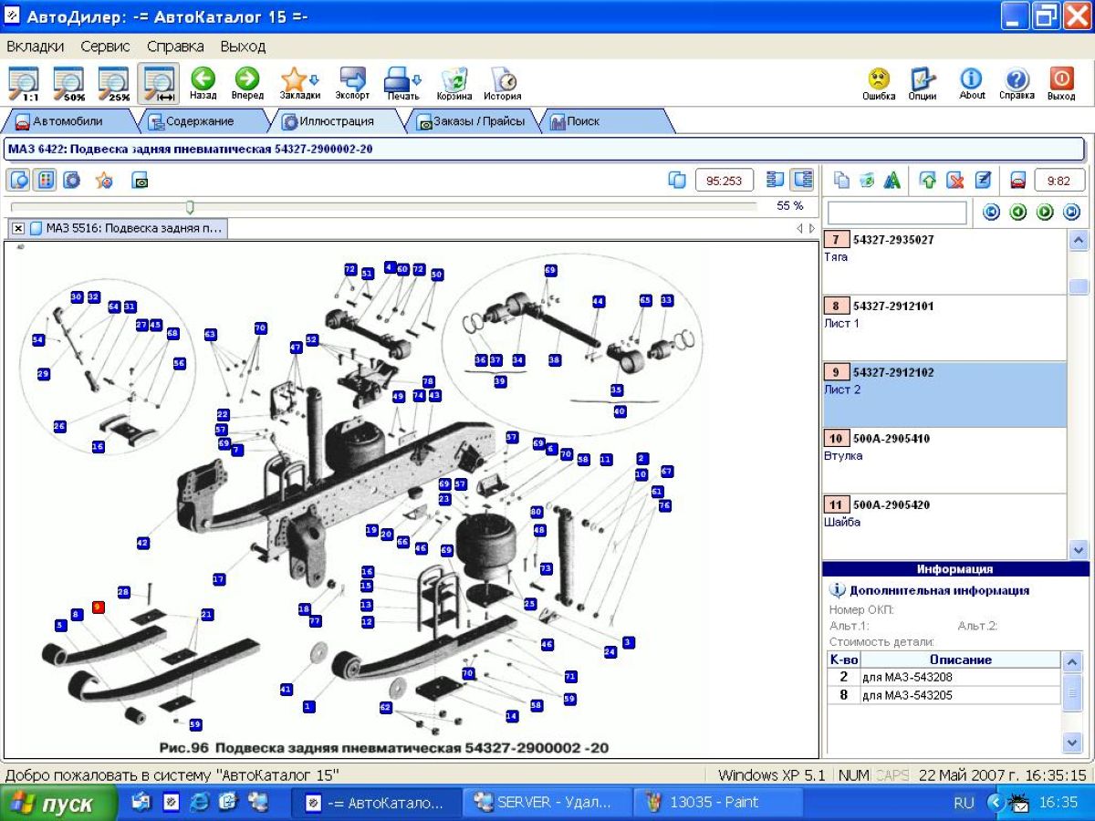This screenshot has height=821, width=1095.
Task: Click the tab scroll left arrow
Action: pos(799,228)
